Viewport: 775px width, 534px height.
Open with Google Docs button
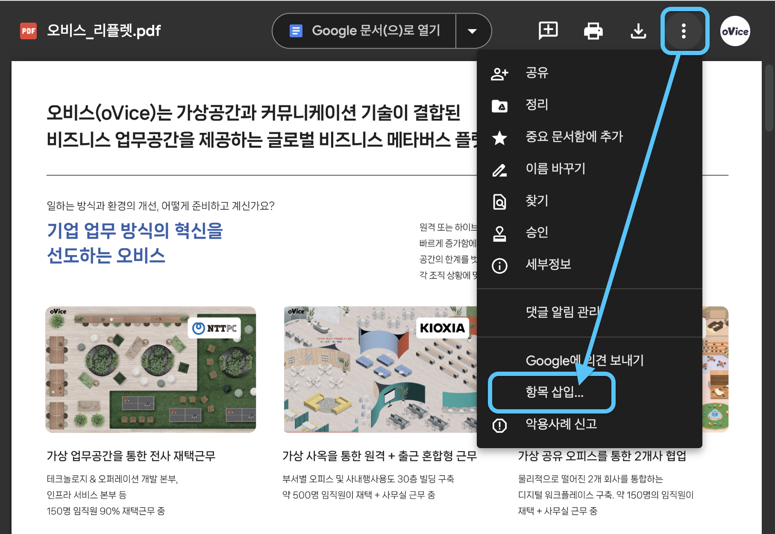[x=364, y=31]
